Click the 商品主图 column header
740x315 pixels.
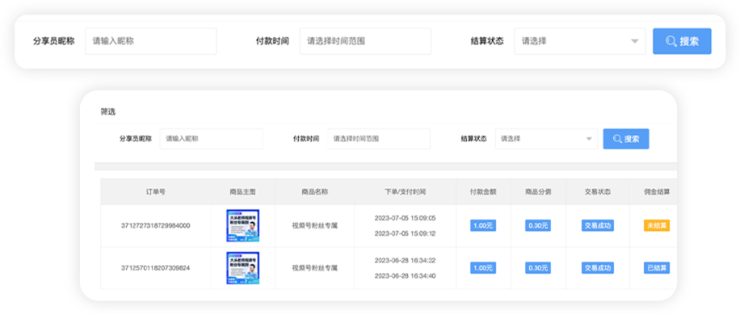tap(242, 192)
